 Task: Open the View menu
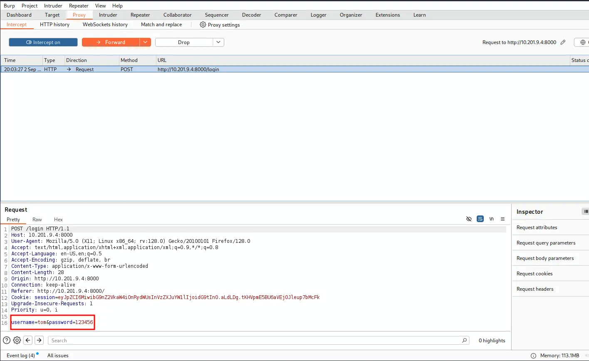click(x=100, y=5)
